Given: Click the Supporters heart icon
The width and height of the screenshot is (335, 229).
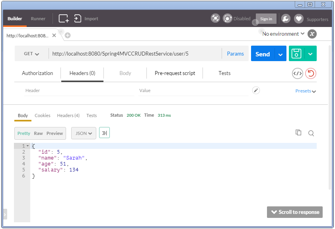Looking at the screenshot, I should click(x=298, y=18).
